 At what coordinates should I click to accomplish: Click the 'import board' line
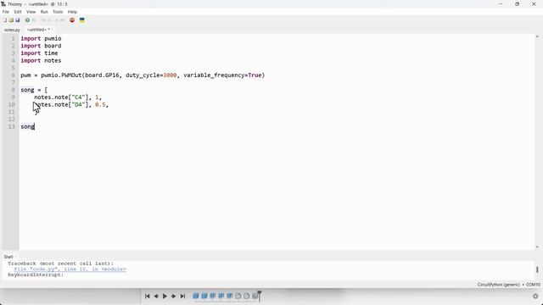click(x=41, y=46)
